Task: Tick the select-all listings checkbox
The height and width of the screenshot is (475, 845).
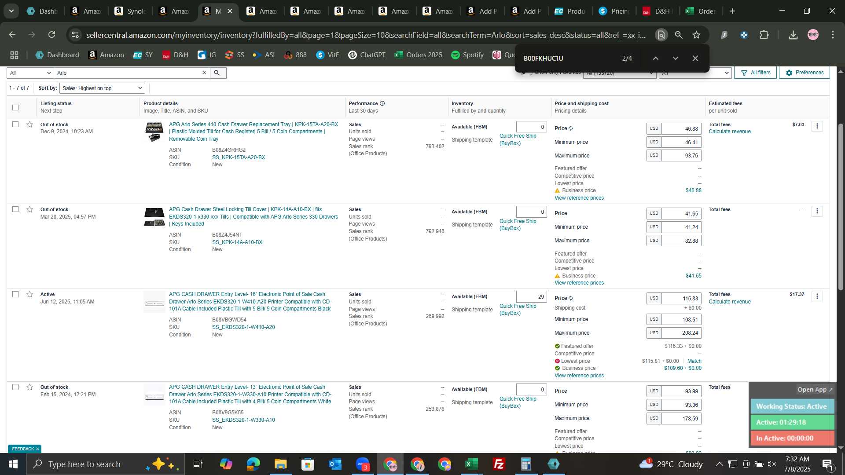Action: point(15,107)
